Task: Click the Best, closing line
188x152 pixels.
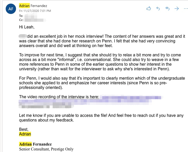Action: point(24,129)
